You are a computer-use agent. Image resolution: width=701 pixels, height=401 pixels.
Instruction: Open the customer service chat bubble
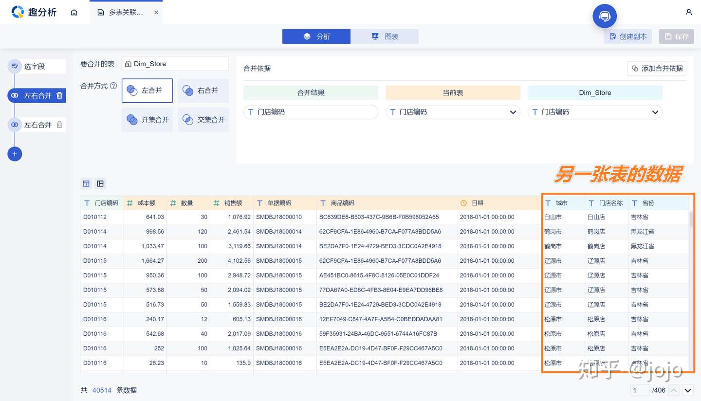pos(605,16)
